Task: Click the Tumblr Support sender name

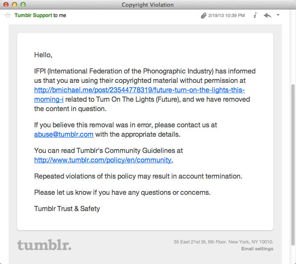Action: 33,15
